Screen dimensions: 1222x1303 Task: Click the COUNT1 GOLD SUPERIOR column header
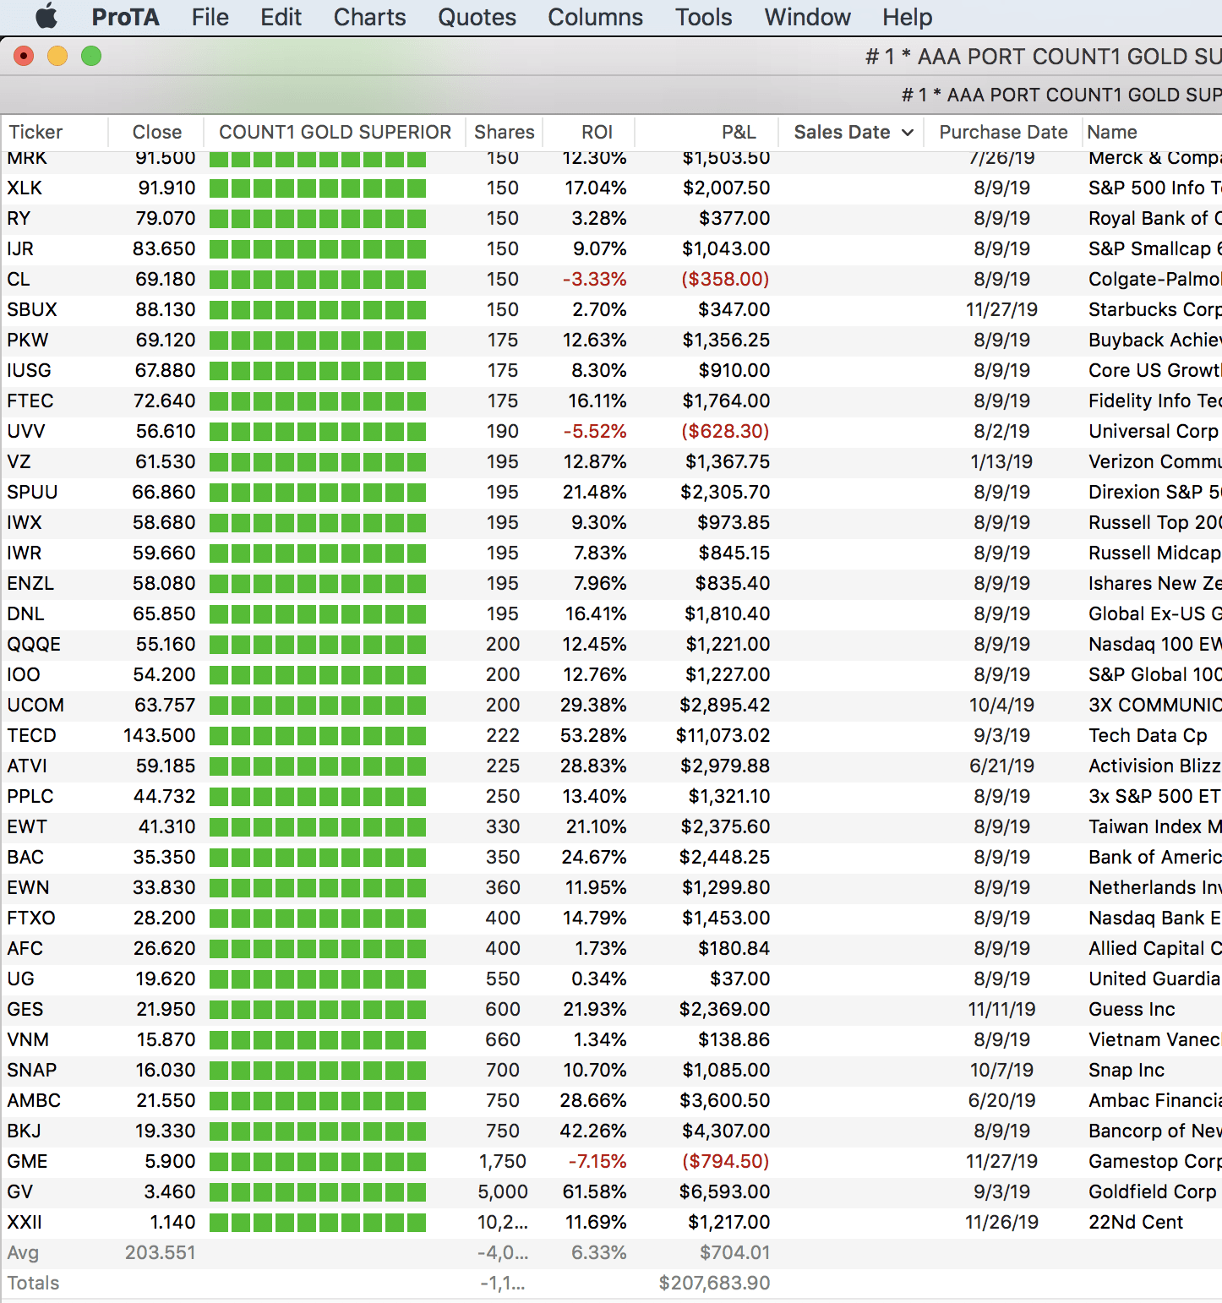click(335, 132)
